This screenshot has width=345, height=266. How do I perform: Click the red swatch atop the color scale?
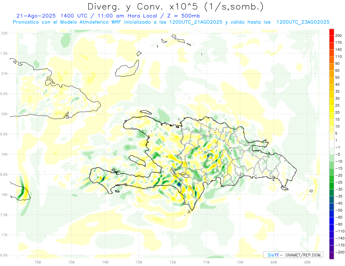(331, 32)
